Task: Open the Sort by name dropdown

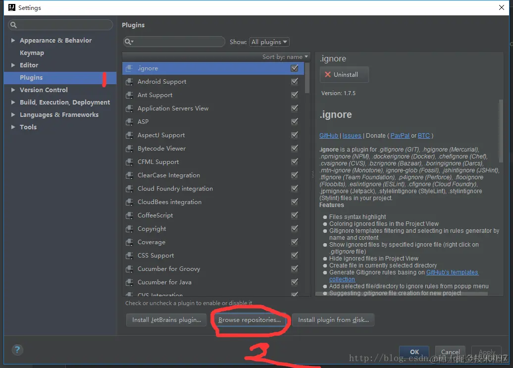Action: pos(285,57)
